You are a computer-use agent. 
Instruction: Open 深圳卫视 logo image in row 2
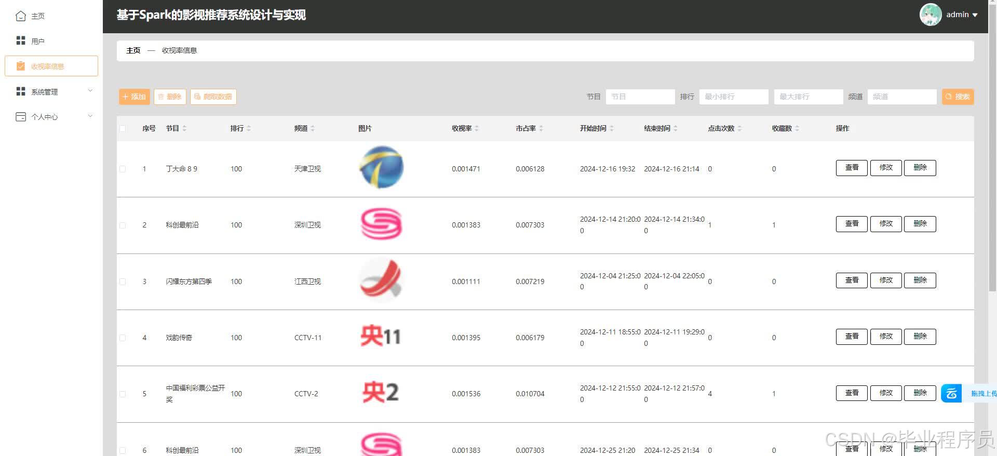[382, 224]
